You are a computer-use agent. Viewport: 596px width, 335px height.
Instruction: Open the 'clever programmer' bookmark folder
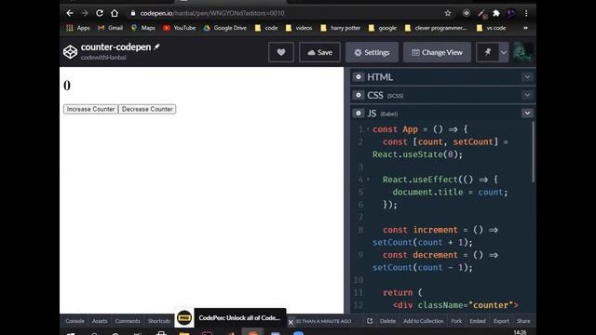click(436, 28)
